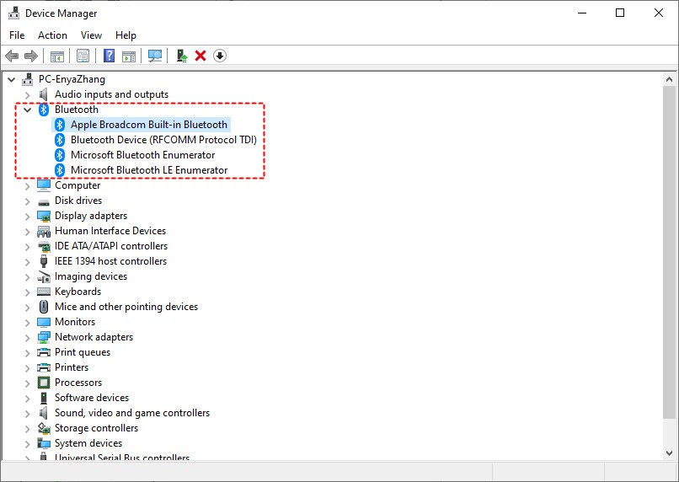Expand IDE ATA/ATAPI controllers
This screenshot has height=482, width=679.
pyautogui.click(x=28, y=246)
